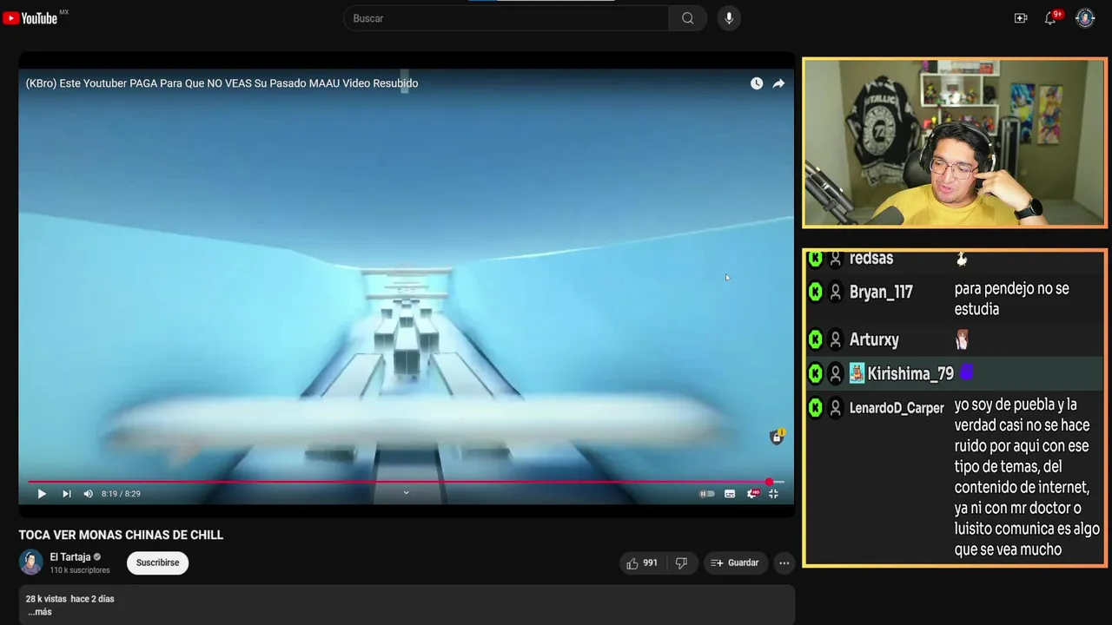Open the El Tartaja channel name
This screenshot has width=1112, height=625.
70,557
